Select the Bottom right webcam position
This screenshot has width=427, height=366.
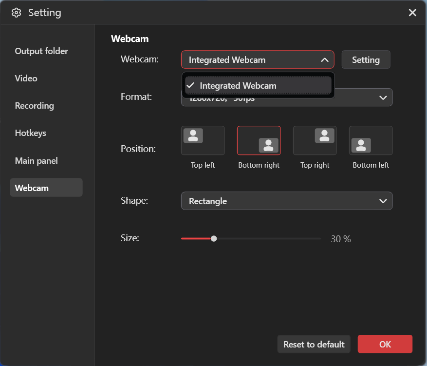(259, 140)
